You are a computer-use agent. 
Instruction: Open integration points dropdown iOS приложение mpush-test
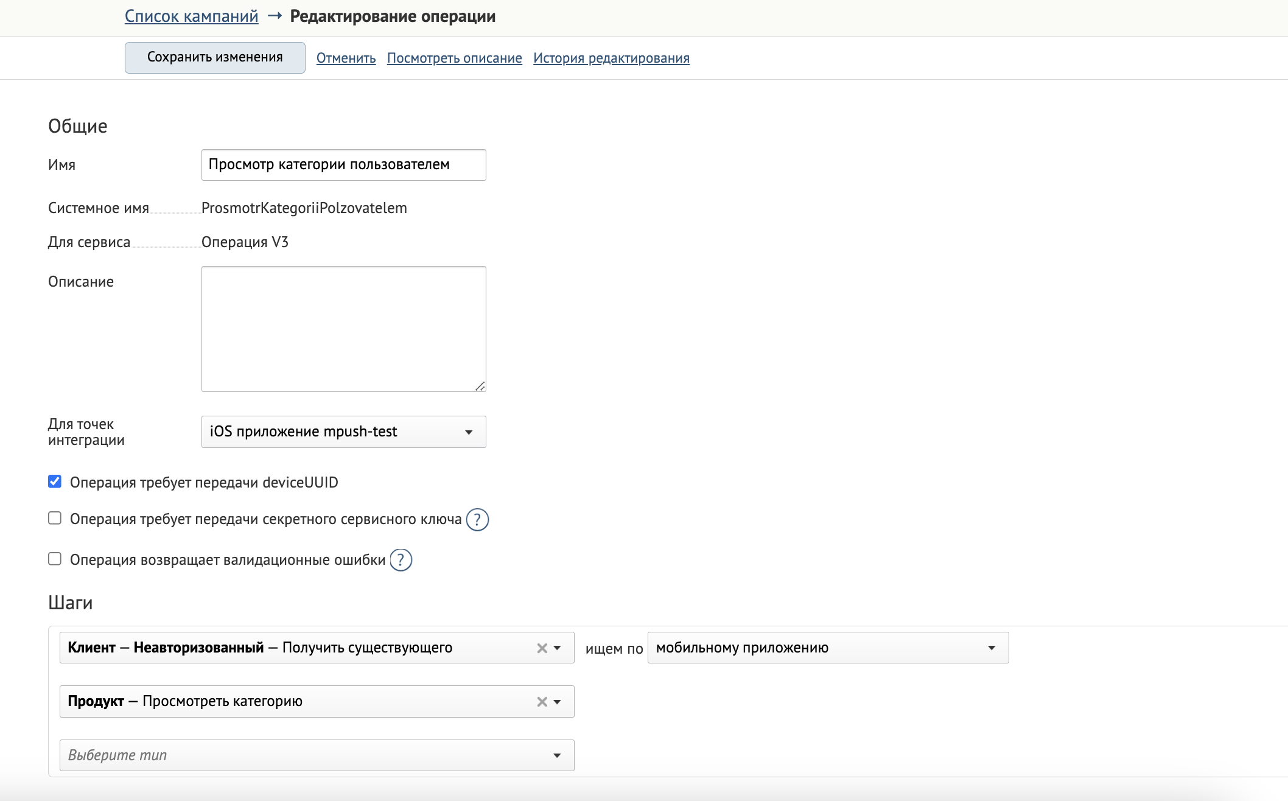point(343,432)
